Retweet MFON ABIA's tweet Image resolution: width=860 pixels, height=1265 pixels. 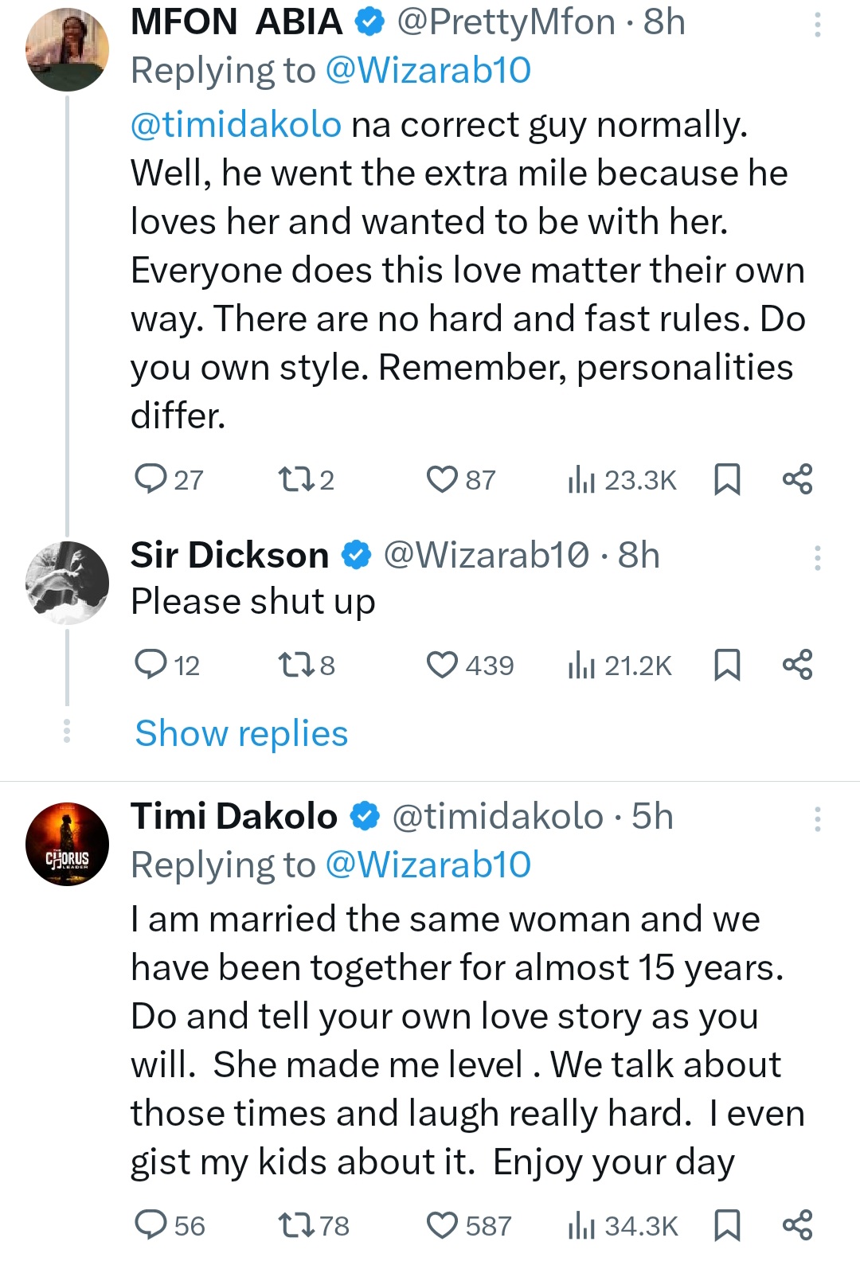click(291, 479)
